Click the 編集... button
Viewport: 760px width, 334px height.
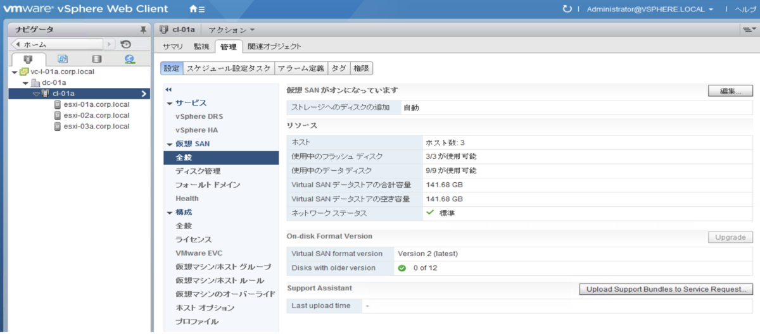(x=730, y=91)
